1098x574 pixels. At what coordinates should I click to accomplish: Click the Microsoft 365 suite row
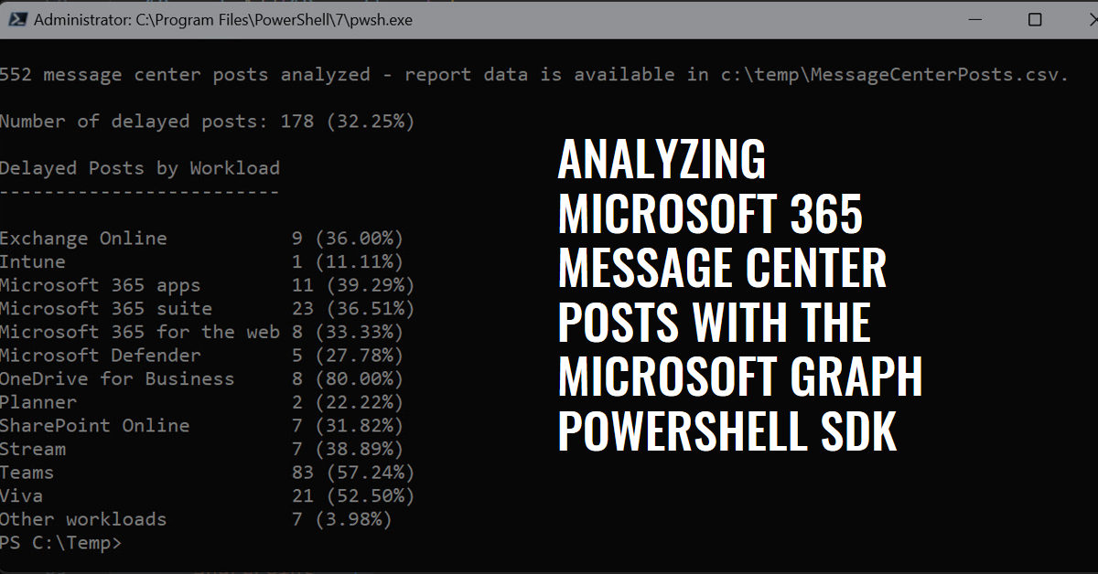point(207,309)
